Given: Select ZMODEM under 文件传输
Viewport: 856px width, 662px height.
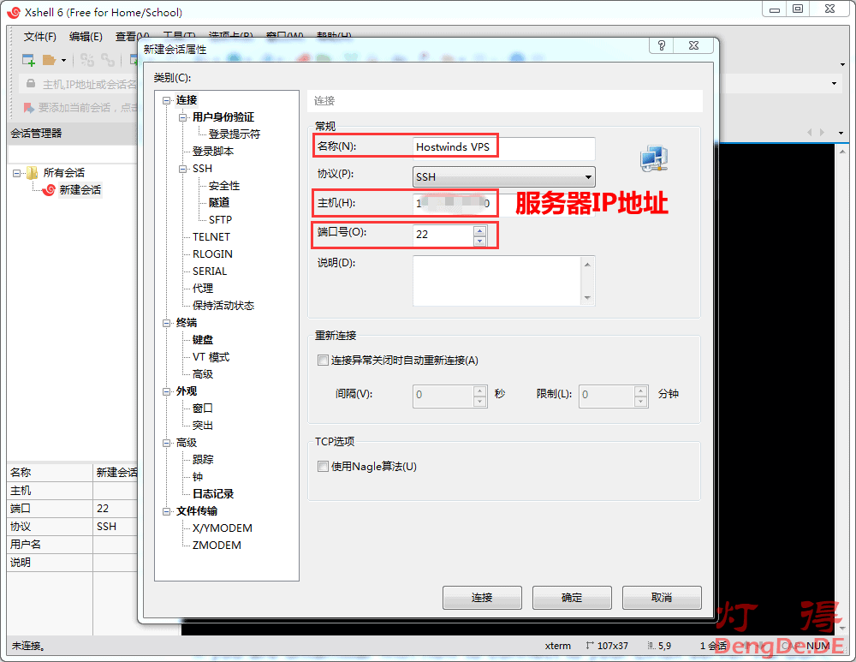Looking at the screenshot, I should 217,546.
